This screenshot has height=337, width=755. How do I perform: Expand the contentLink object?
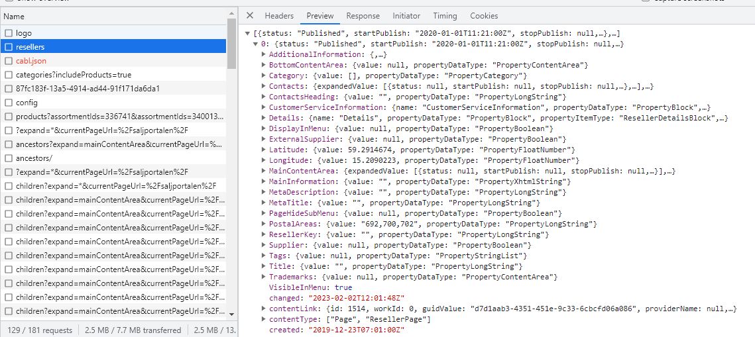[x=264, y=309]
